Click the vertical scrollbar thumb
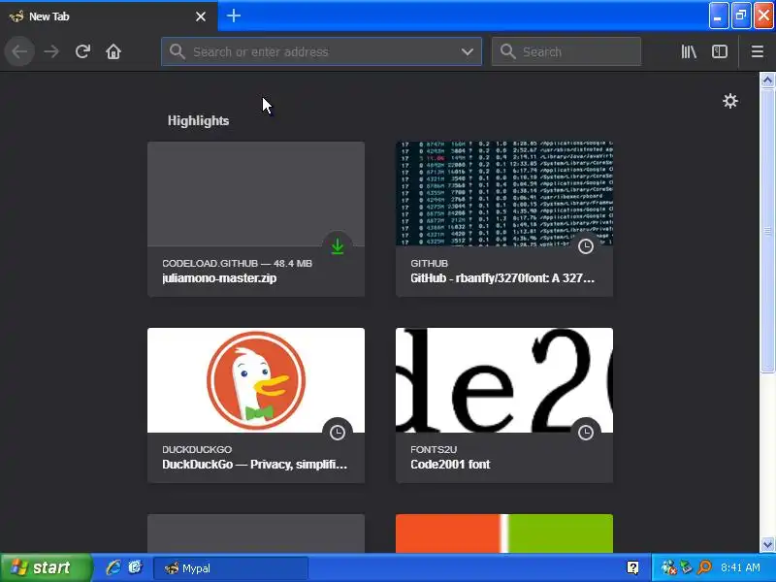Screen dimensions: 776x582 pyautogui.click(x=767, y=230)
